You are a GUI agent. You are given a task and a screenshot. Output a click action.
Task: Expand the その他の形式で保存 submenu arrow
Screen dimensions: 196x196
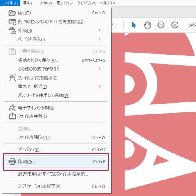[x=100, y=69]
